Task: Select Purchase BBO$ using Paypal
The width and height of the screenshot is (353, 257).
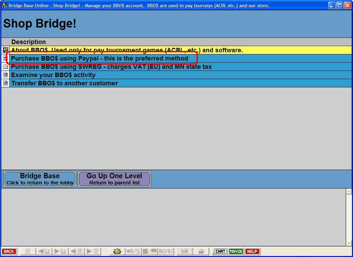Action: pos(180,58)
